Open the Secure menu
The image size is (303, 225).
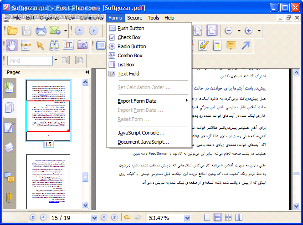tap(135, 18)
